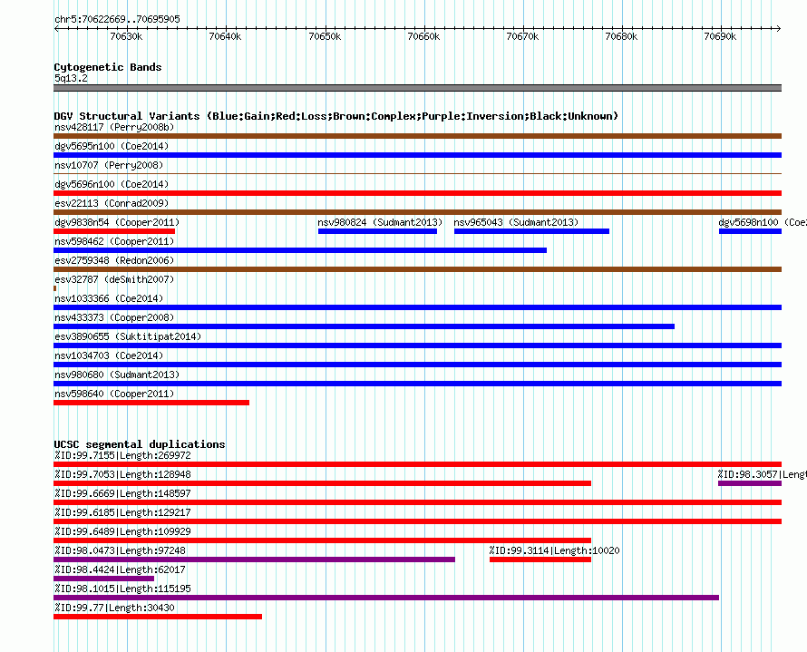Select variant esv3890655 (Suktitipat2014) label
This screenshot has height=652, width=807.
tap(128, 336)
